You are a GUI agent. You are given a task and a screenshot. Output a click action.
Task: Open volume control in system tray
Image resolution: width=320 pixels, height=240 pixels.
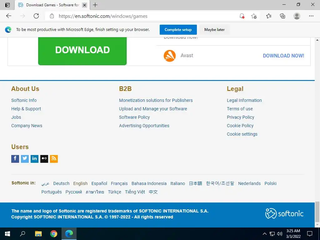pyautogui.click(x=280, y=234)
